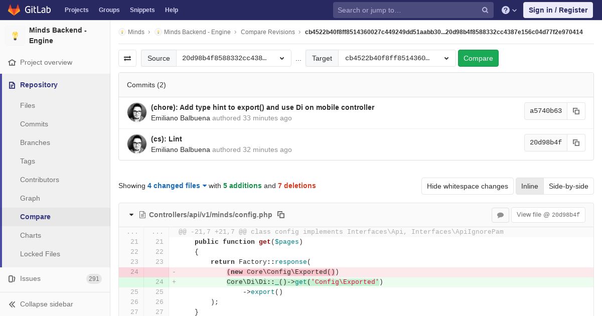This screenshot has height=316, width=602.
Task: Open Tags under Repository
Action: click(28, 162)
